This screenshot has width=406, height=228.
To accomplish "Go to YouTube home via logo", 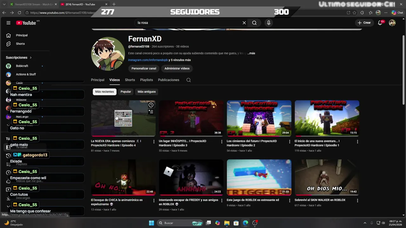I will point(26,23).
